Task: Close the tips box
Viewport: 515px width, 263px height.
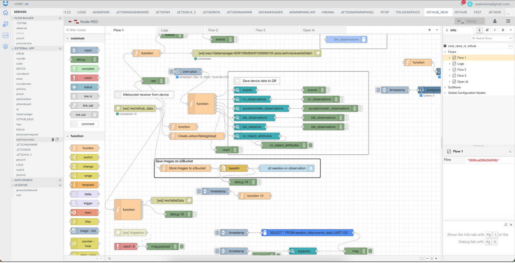Action: pos(511,224)
